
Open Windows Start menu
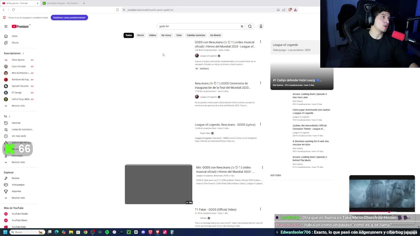click(x=5, y=232)
